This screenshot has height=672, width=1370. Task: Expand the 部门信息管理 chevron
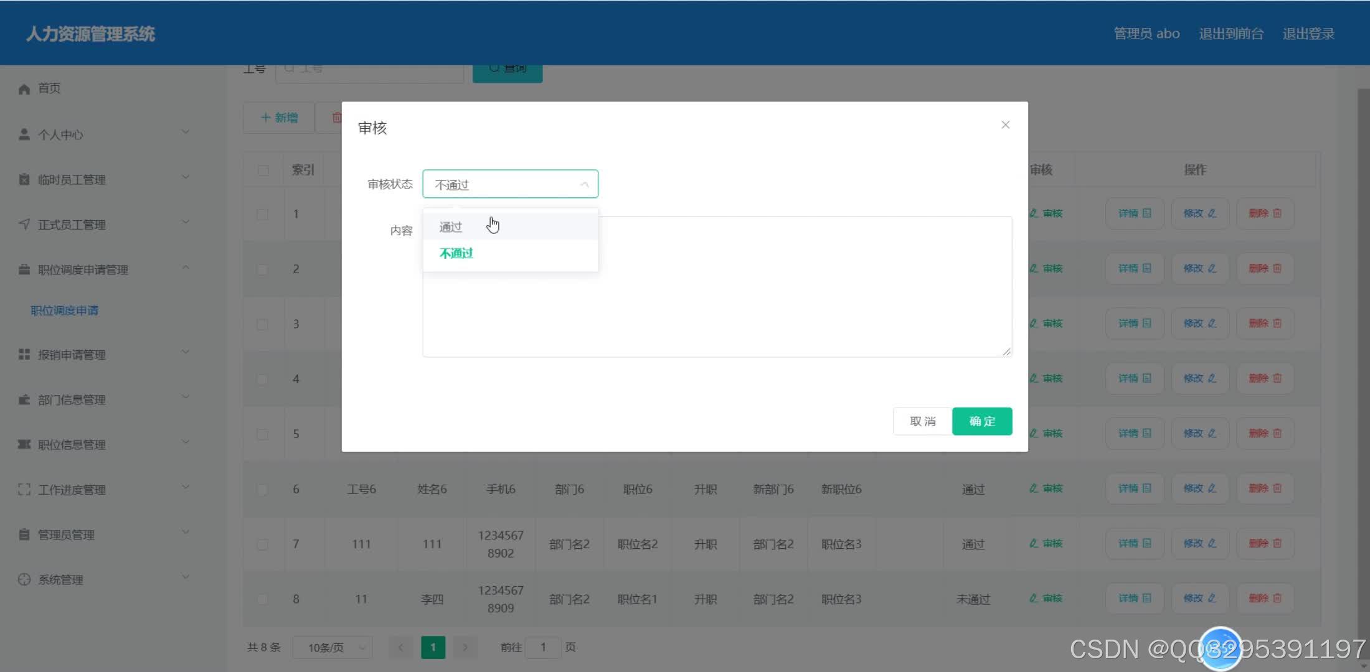point(185,397)
